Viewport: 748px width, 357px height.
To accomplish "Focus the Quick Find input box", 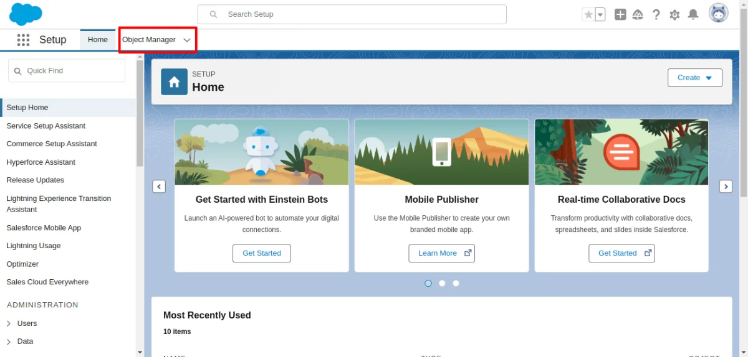I will [67, 71].
